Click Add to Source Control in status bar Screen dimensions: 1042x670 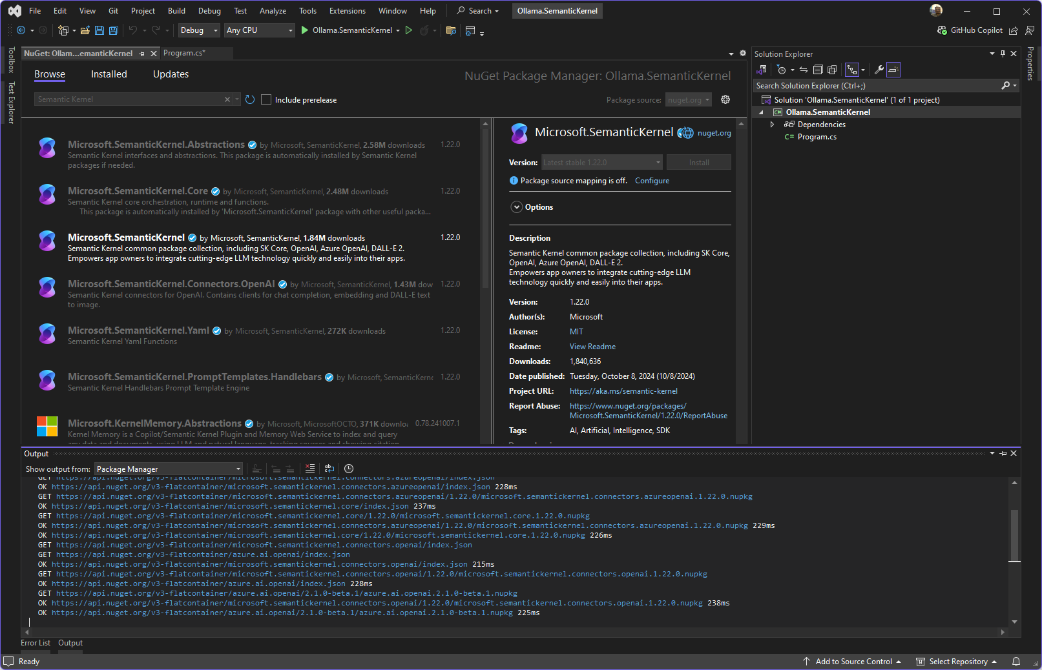pyautogui.click(x=852, y=662)
